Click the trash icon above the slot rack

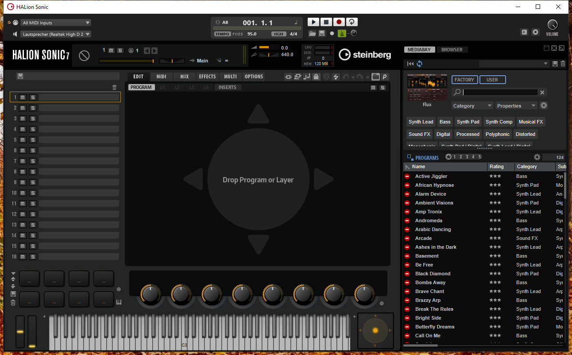[x=115, y=88]
